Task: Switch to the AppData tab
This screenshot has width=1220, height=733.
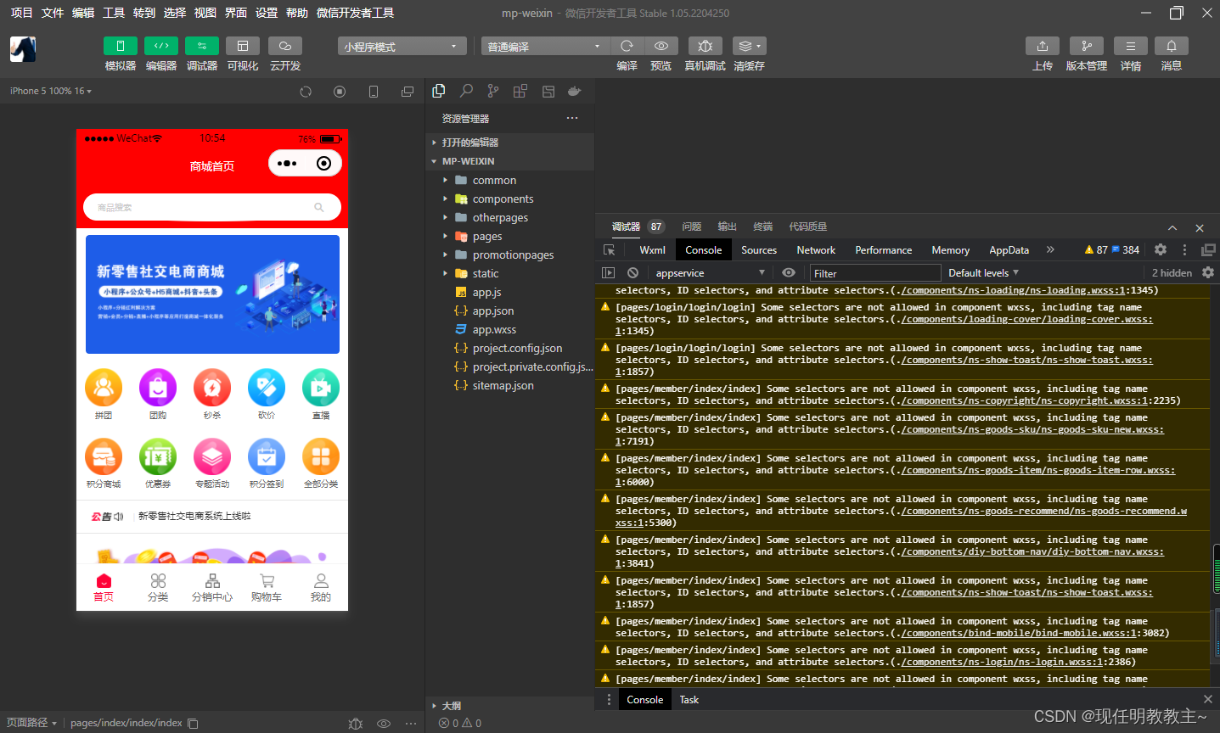Action: pyautogui.click(x=1009, y=250)
